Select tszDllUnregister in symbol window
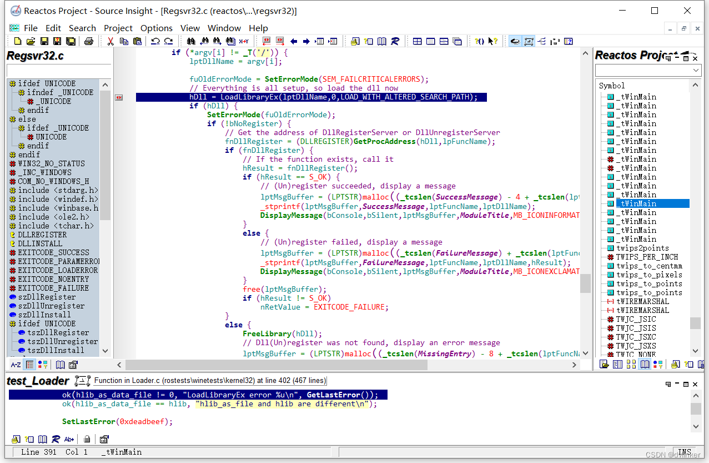709x463 pixels. point(62,341)
